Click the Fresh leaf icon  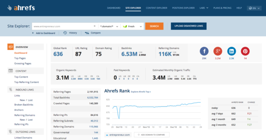click(125, 26)
